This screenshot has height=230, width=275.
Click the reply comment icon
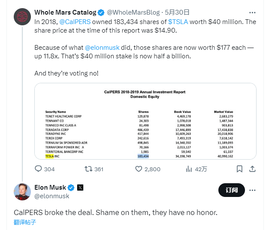click(38, 169)
